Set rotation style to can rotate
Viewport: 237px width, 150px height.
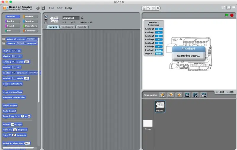coord(46,16)
